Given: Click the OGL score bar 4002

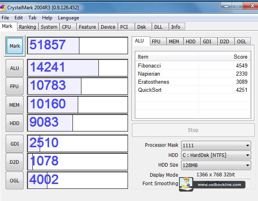Looking at the screenshot, I should point(78,180).
